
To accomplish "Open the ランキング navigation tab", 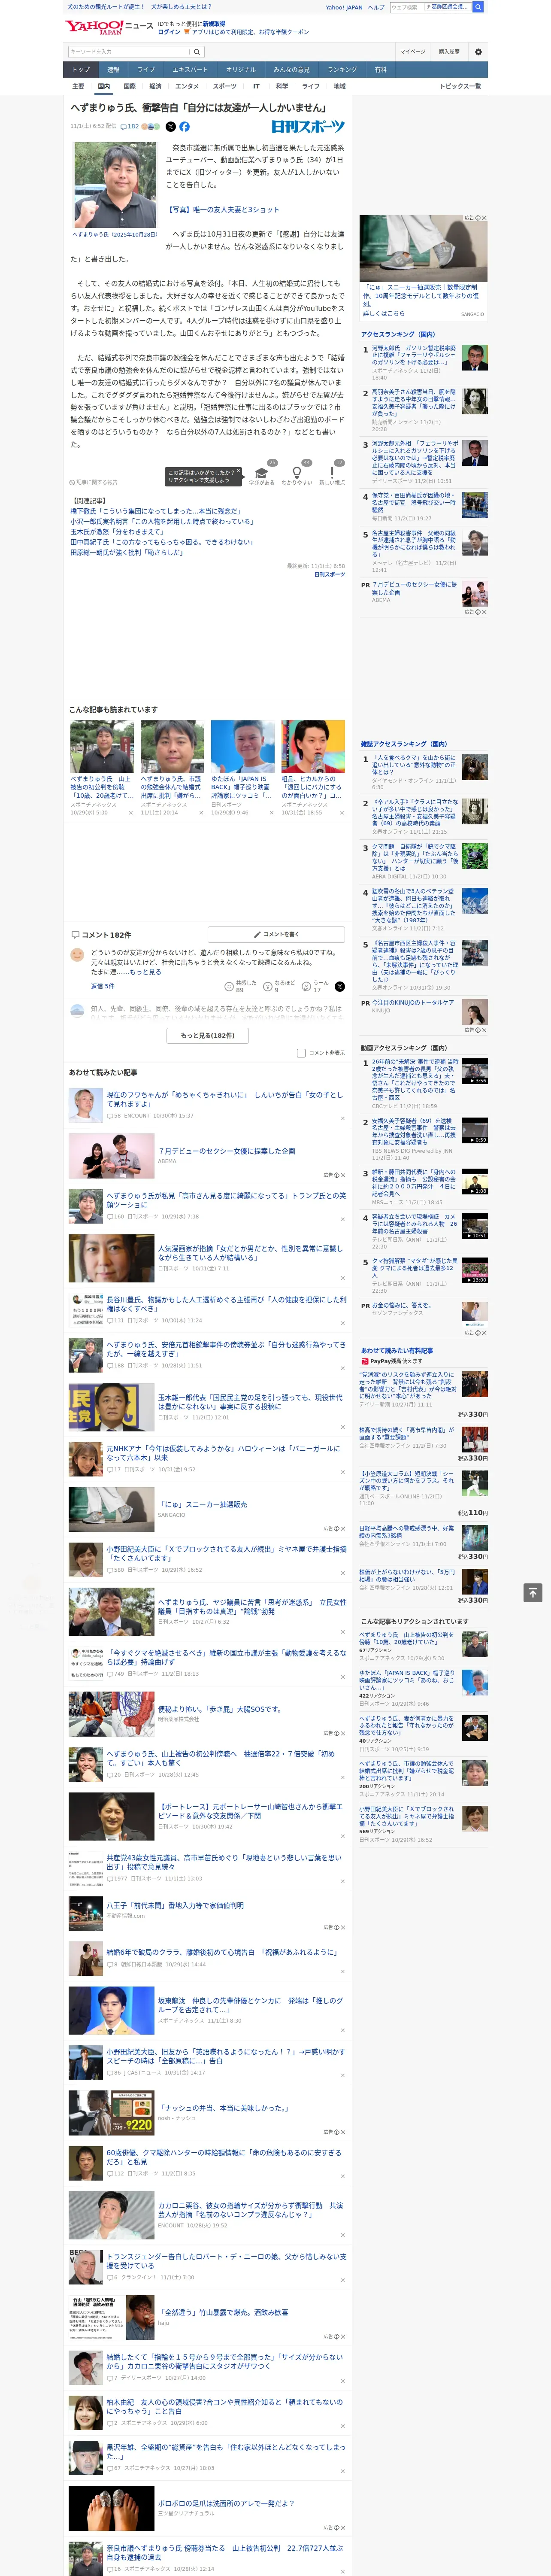I will coord(342,70).
